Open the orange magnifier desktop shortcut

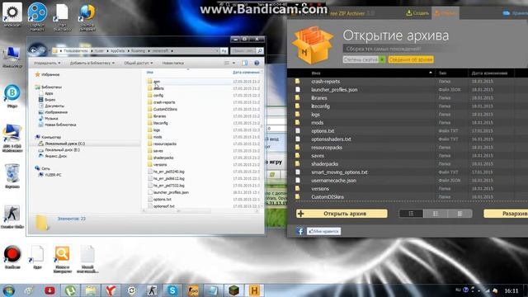[63, 259]
